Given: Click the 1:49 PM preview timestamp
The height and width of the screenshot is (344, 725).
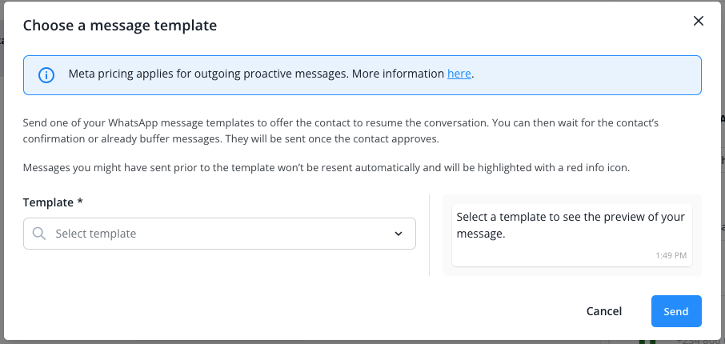Looking at the screenshot, I should tap(671, 256).
